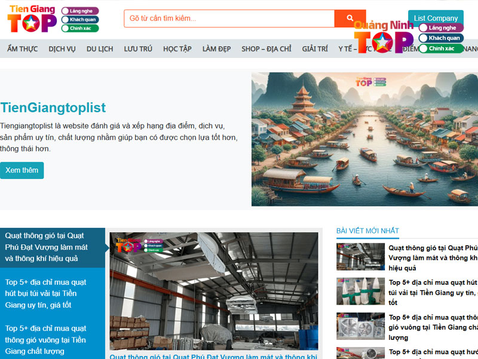Viewport: 478px width, 359px height.
Task: Open the ẨM THỰC menu
Action: click(22, 48)
